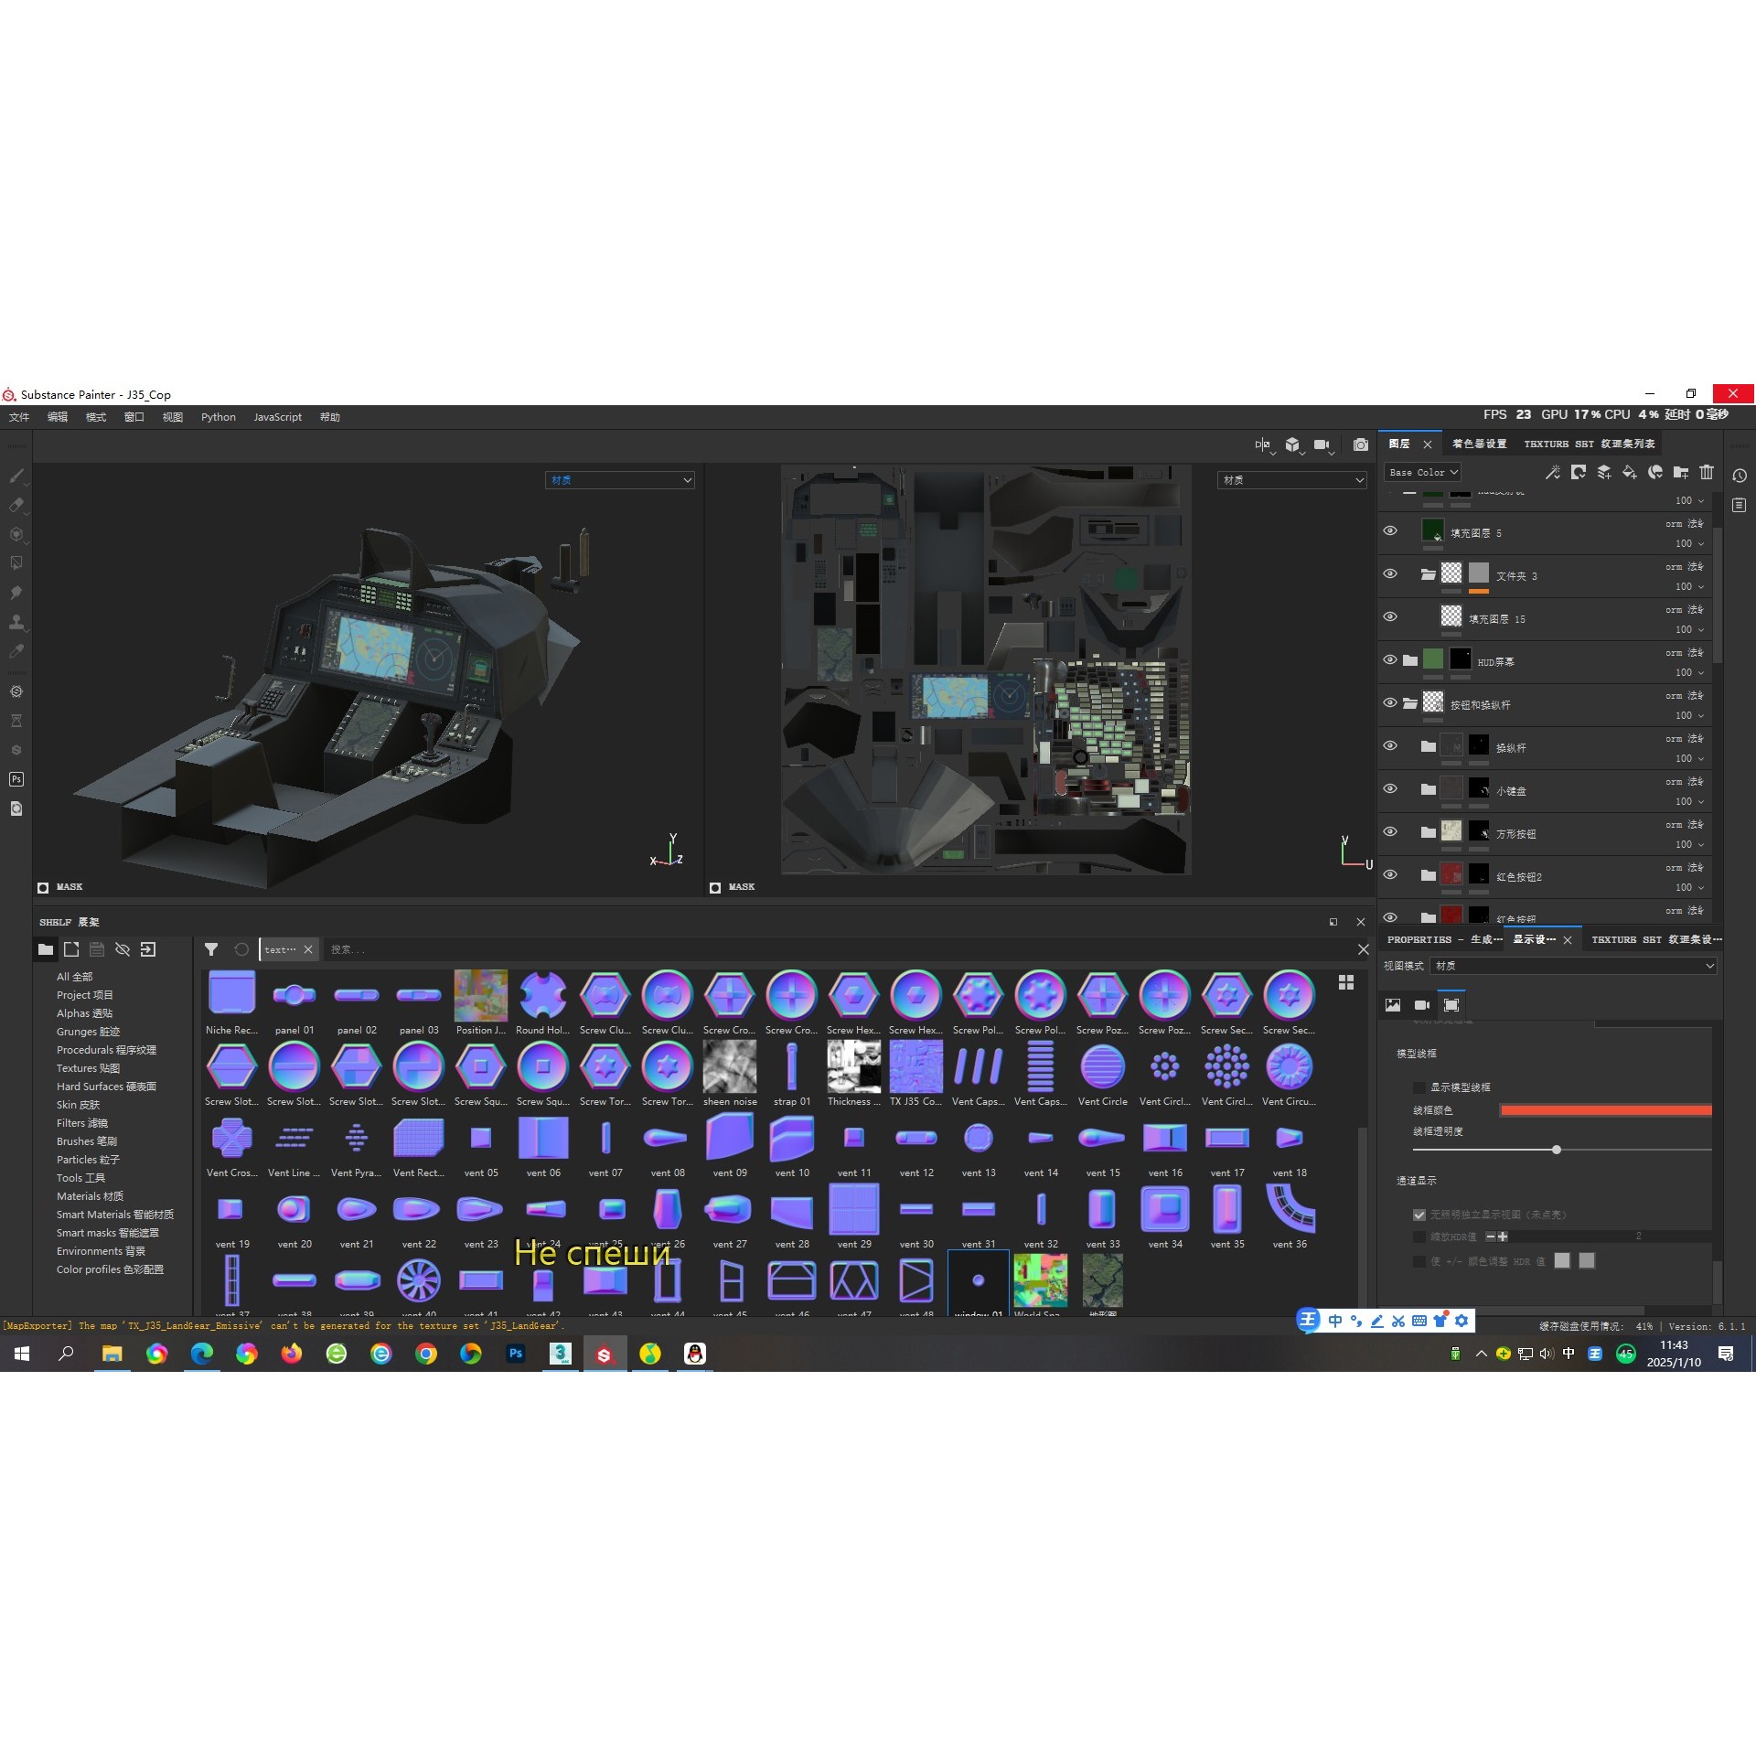Image resolution: width=1756 pixels, height=1756 pixels.
Task: Open the Python menu
Action: coord(219,417)
